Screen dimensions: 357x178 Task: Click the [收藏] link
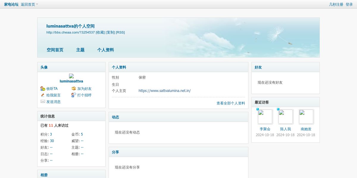(100, 32)
